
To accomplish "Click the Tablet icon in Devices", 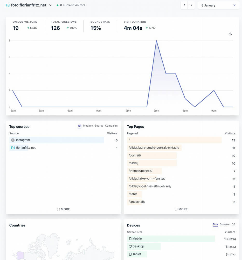I will 130,254.
